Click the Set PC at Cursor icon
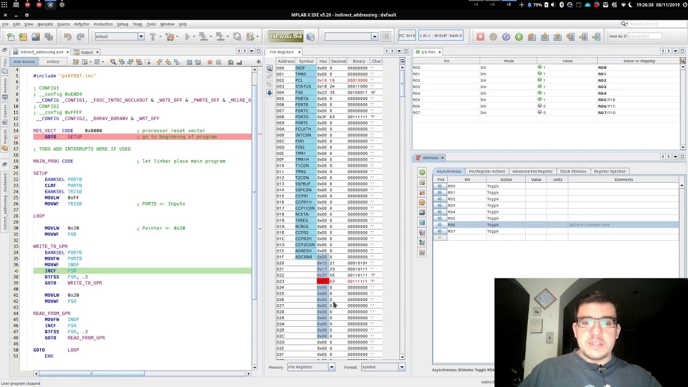Viewport: 688px width, 387px height. point(583,37)
